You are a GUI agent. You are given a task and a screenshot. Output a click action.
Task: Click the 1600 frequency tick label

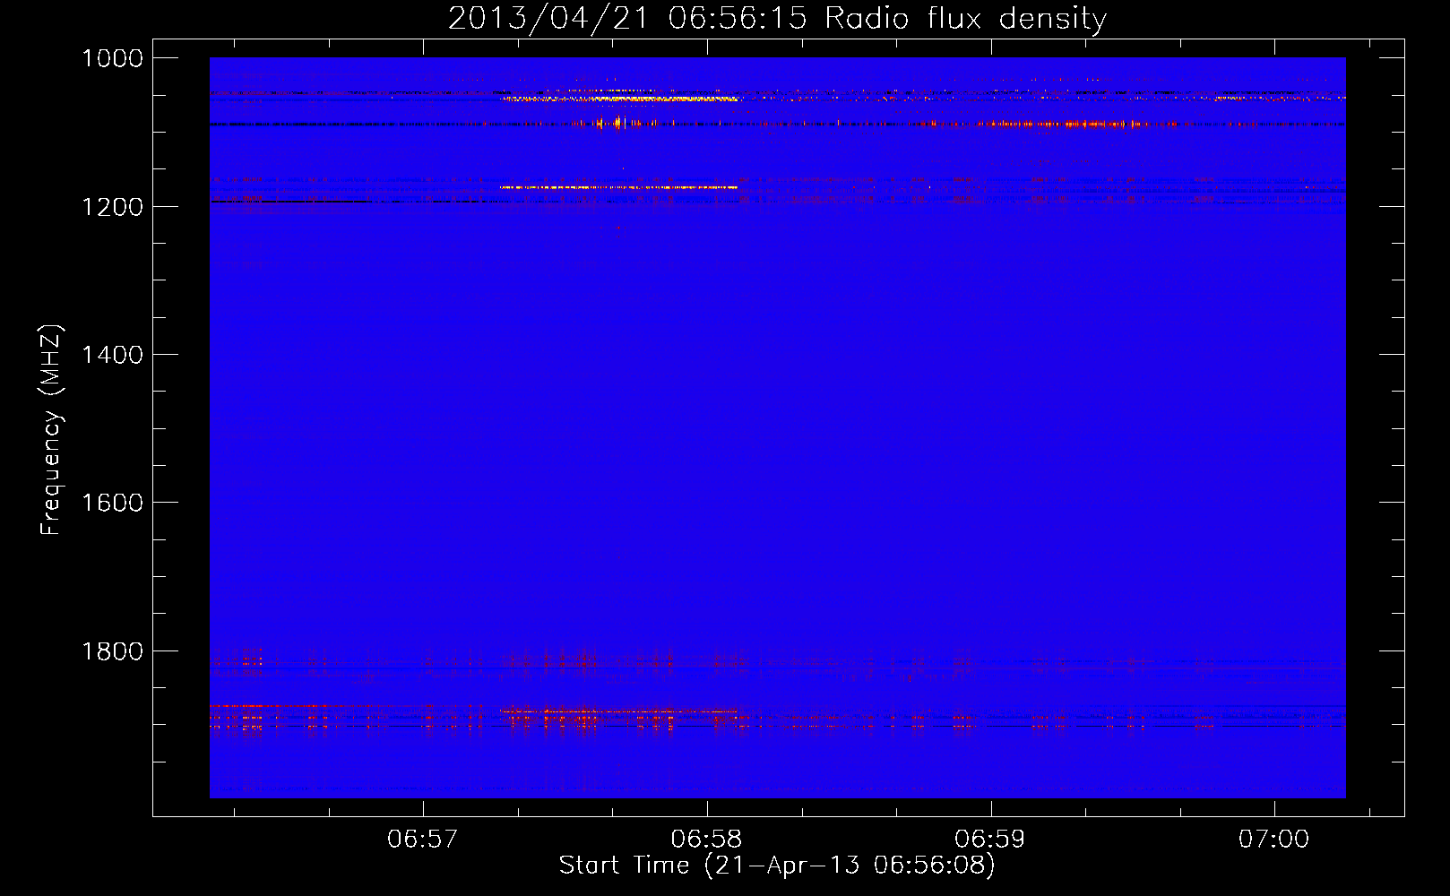pos(112,503)
